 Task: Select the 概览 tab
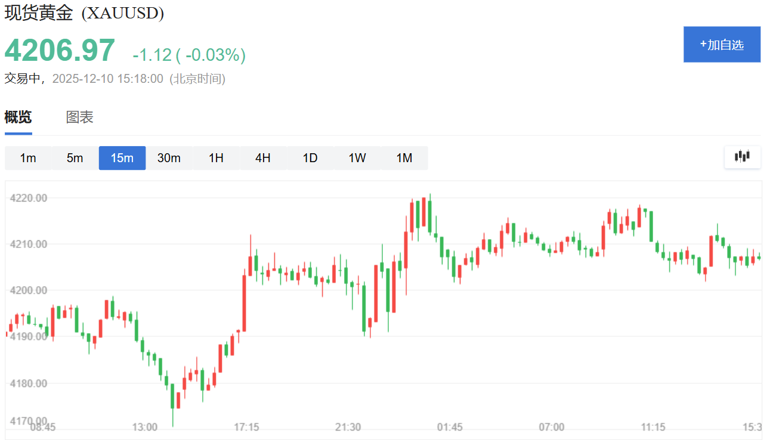pos(18,117)
